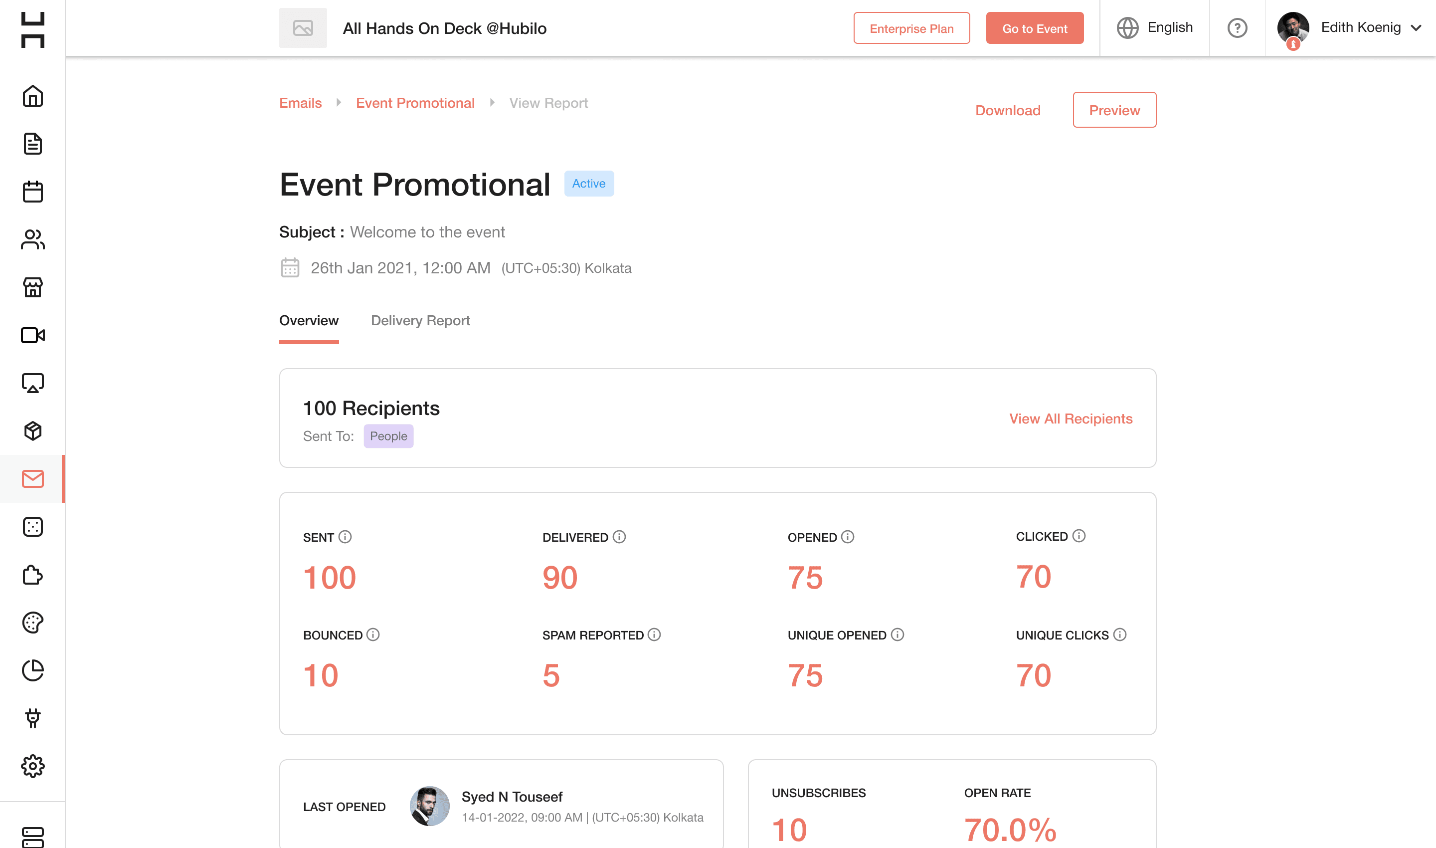Click the '(UTC+05:30) Kolkata' timezone under the subject
Image resolution: width=1436 pixels, height=848 pixels.
tap(566, 268)
